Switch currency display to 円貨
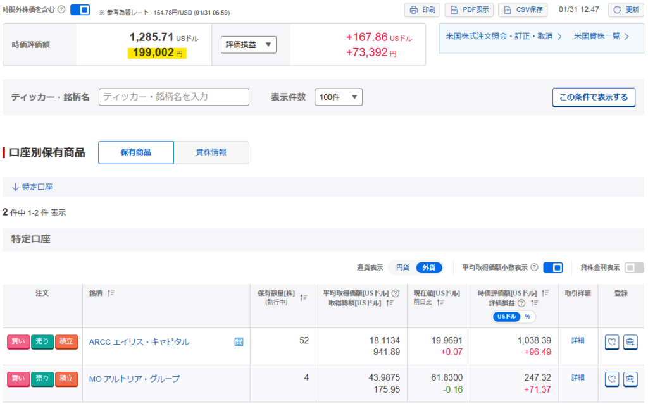 pyautogui.click(x=402, y=267)
